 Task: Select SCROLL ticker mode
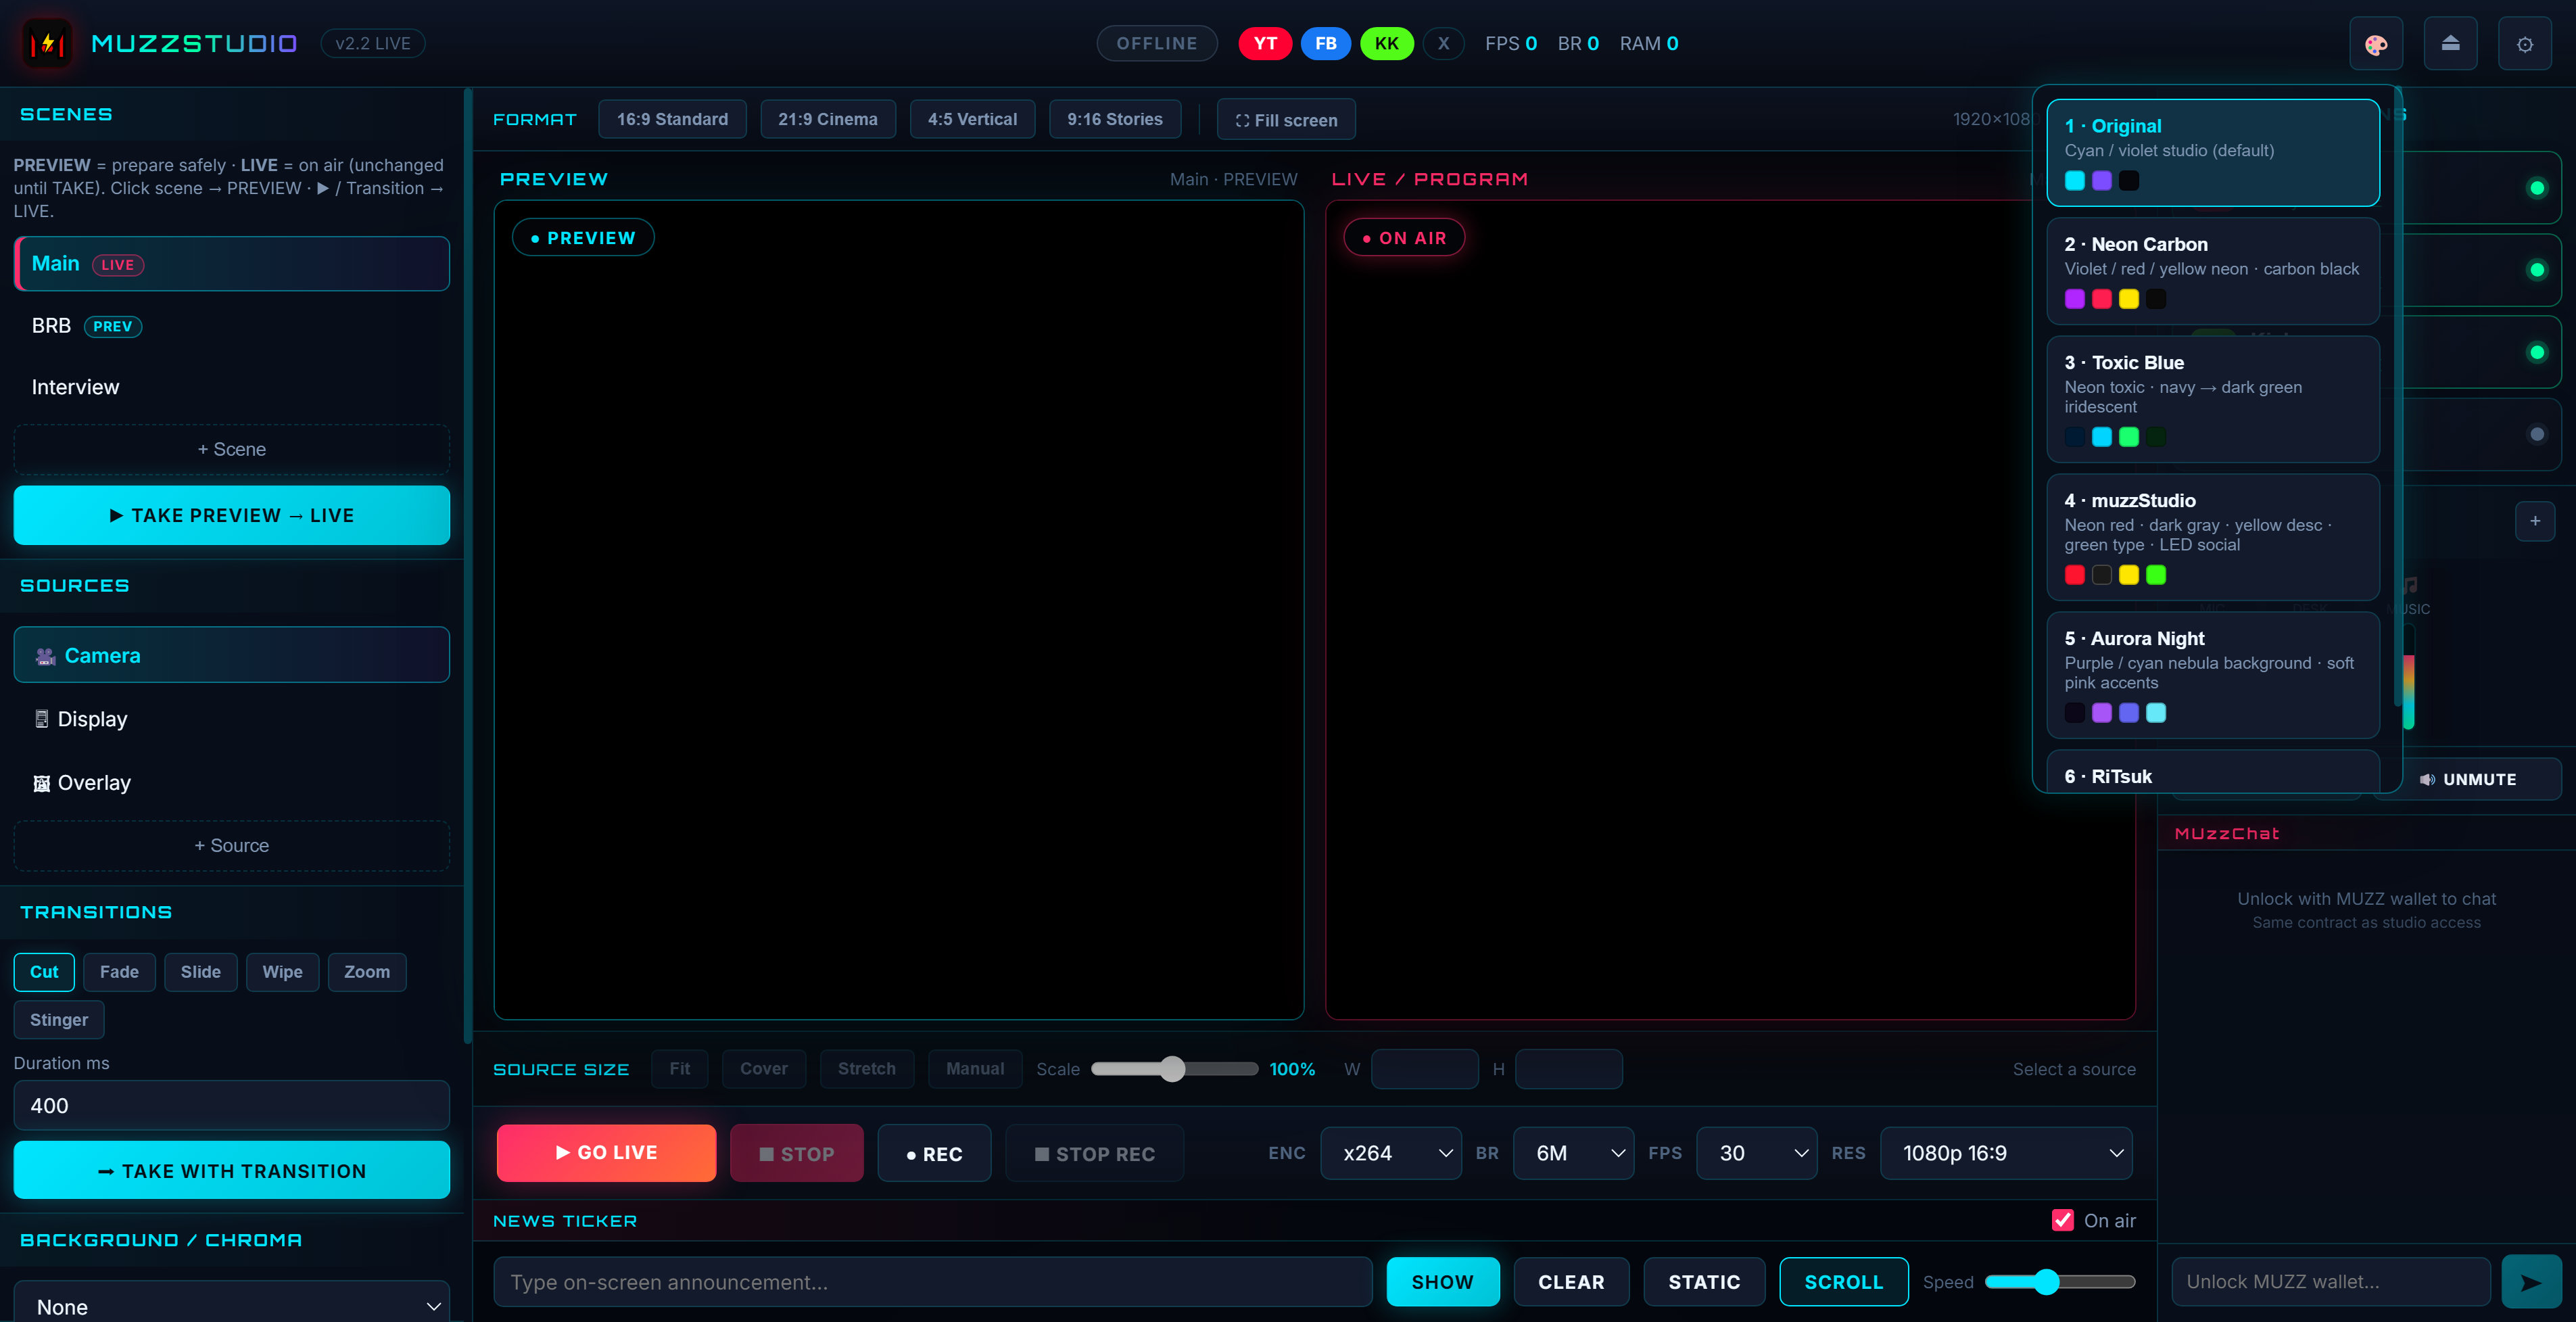1843,1282
